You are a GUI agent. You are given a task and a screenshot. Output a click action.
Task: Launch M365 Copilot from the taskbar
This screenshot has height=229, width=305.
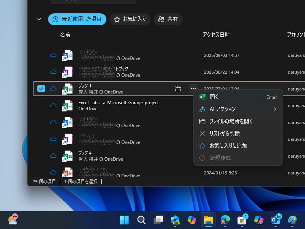tap(259, 220)
